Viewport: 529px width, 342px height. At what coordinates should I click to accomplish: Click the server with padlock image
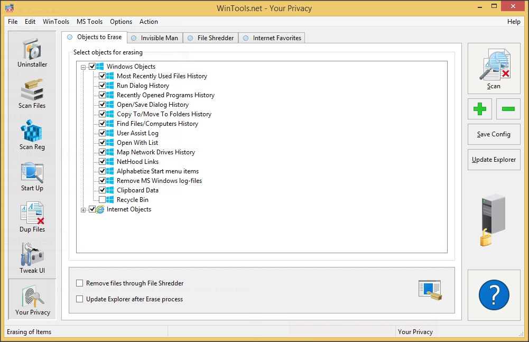coord(493,220)
